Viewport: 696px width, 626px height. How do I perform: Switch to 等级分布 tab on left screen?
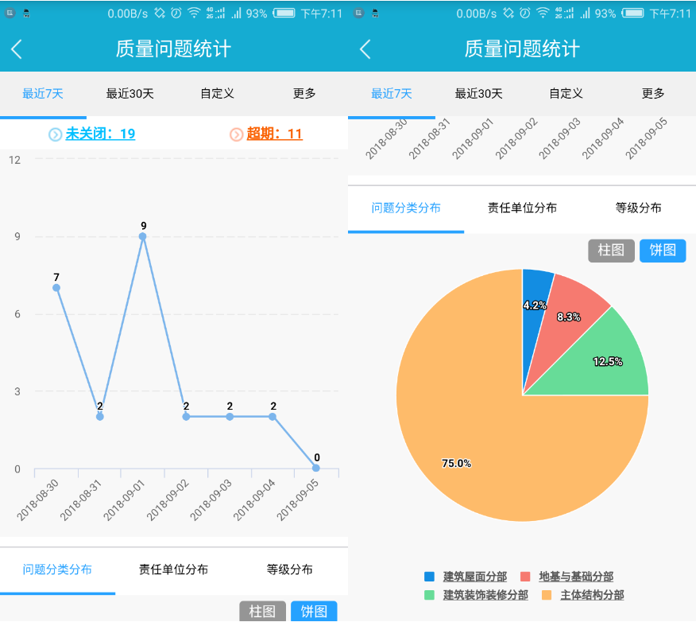(289, 570)
